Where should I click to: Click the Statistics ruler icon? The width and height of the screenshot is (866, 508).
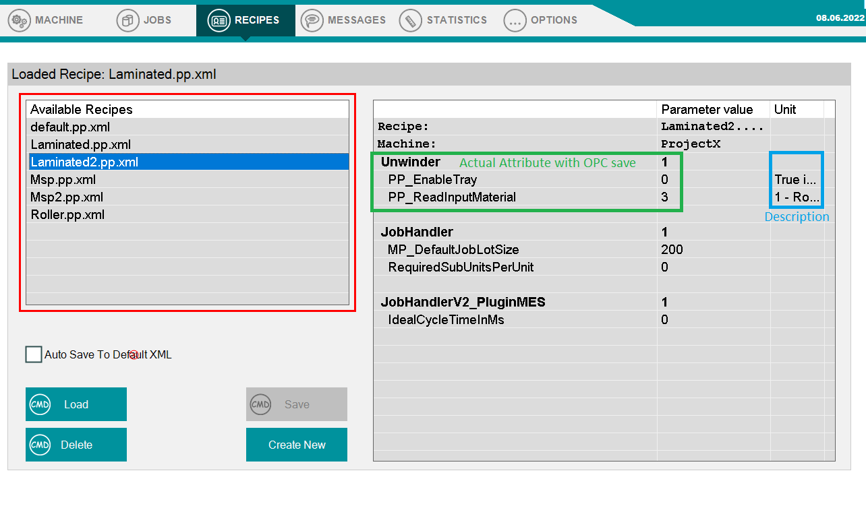click(x=410, y=20)
